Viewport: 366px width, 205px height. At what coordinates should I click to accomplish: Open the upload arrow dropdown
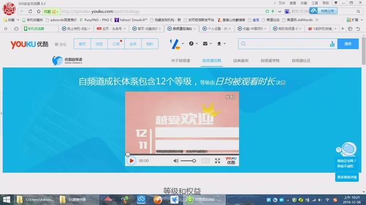[221, 43]
